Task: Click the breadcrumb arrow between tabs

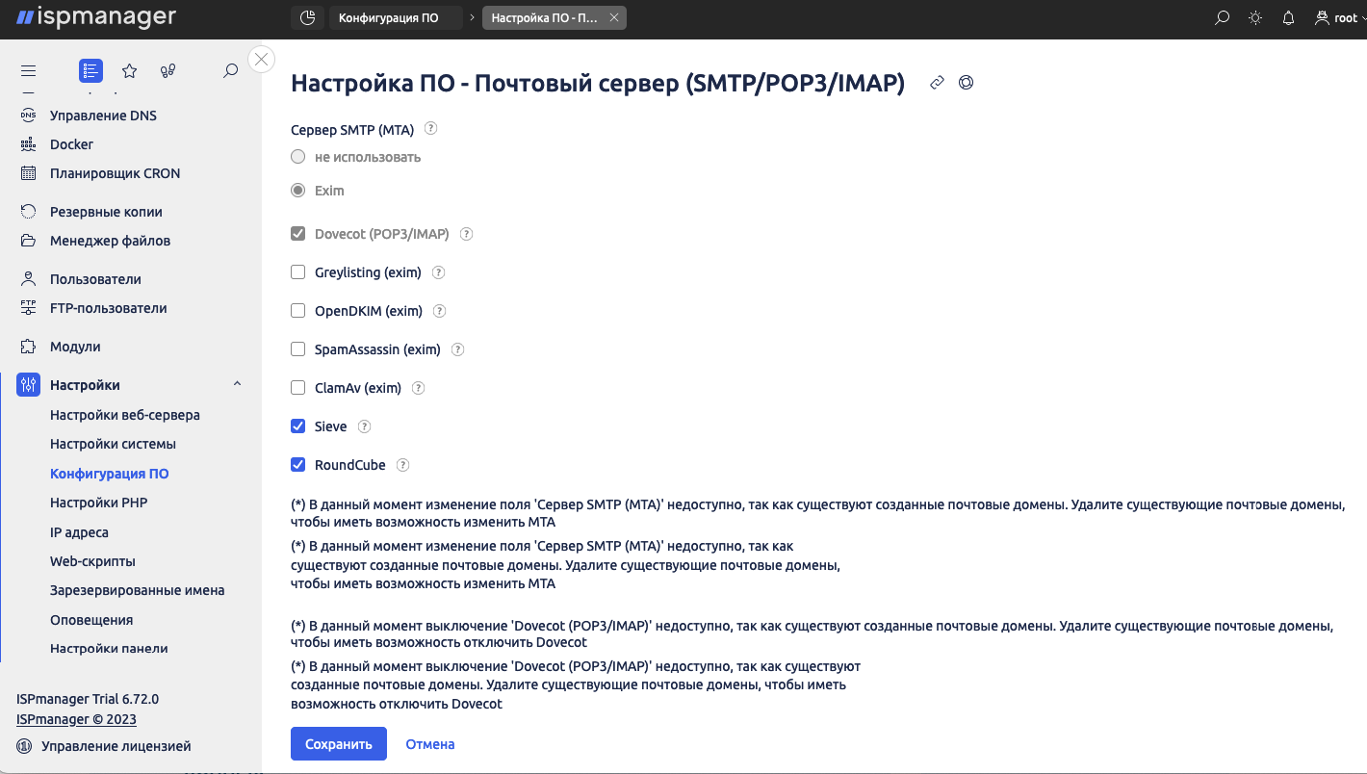Action: [x=473, y=17]
